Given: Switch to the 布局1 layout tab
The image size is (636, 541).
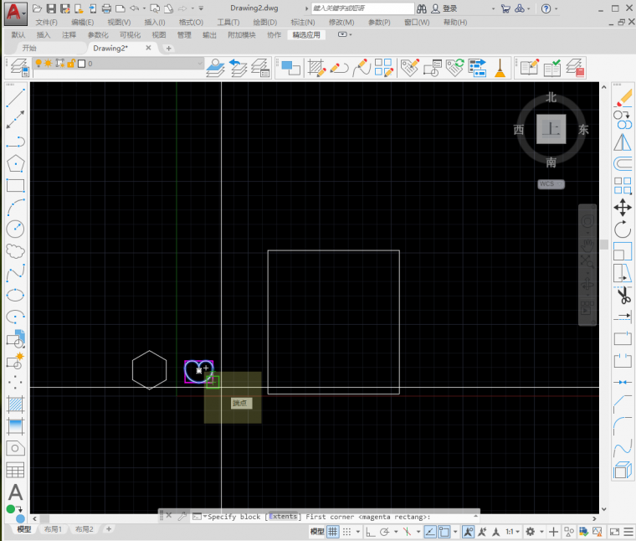Looking at the screenshot, I should pyautogui.click(x=53, y=529).
